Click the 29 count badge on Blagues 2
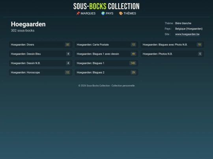Screen dimensions: 213x159 pyautogui.click(x=133, y=72)
